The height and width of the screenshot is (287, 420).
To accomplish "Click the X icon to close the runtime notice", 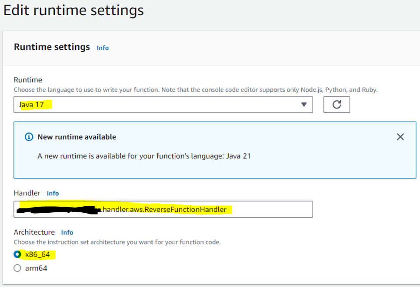I will (400, 136).
